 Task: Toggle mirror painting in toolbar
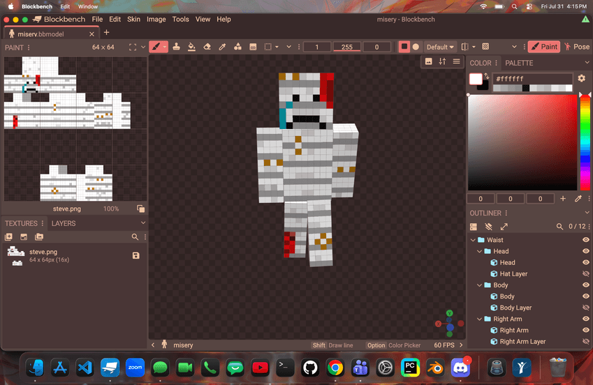point(465,47)
